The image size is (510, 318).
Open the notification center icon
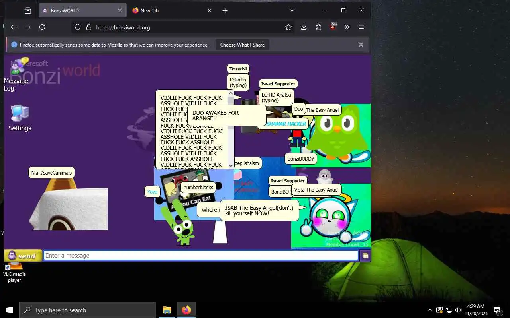click(x=497, y=310)
